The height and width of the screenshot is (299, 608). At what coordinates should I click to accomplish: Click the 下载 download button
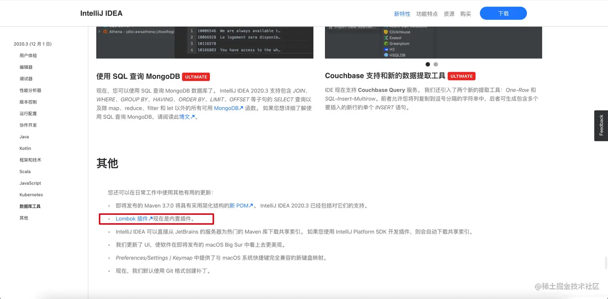503,13
